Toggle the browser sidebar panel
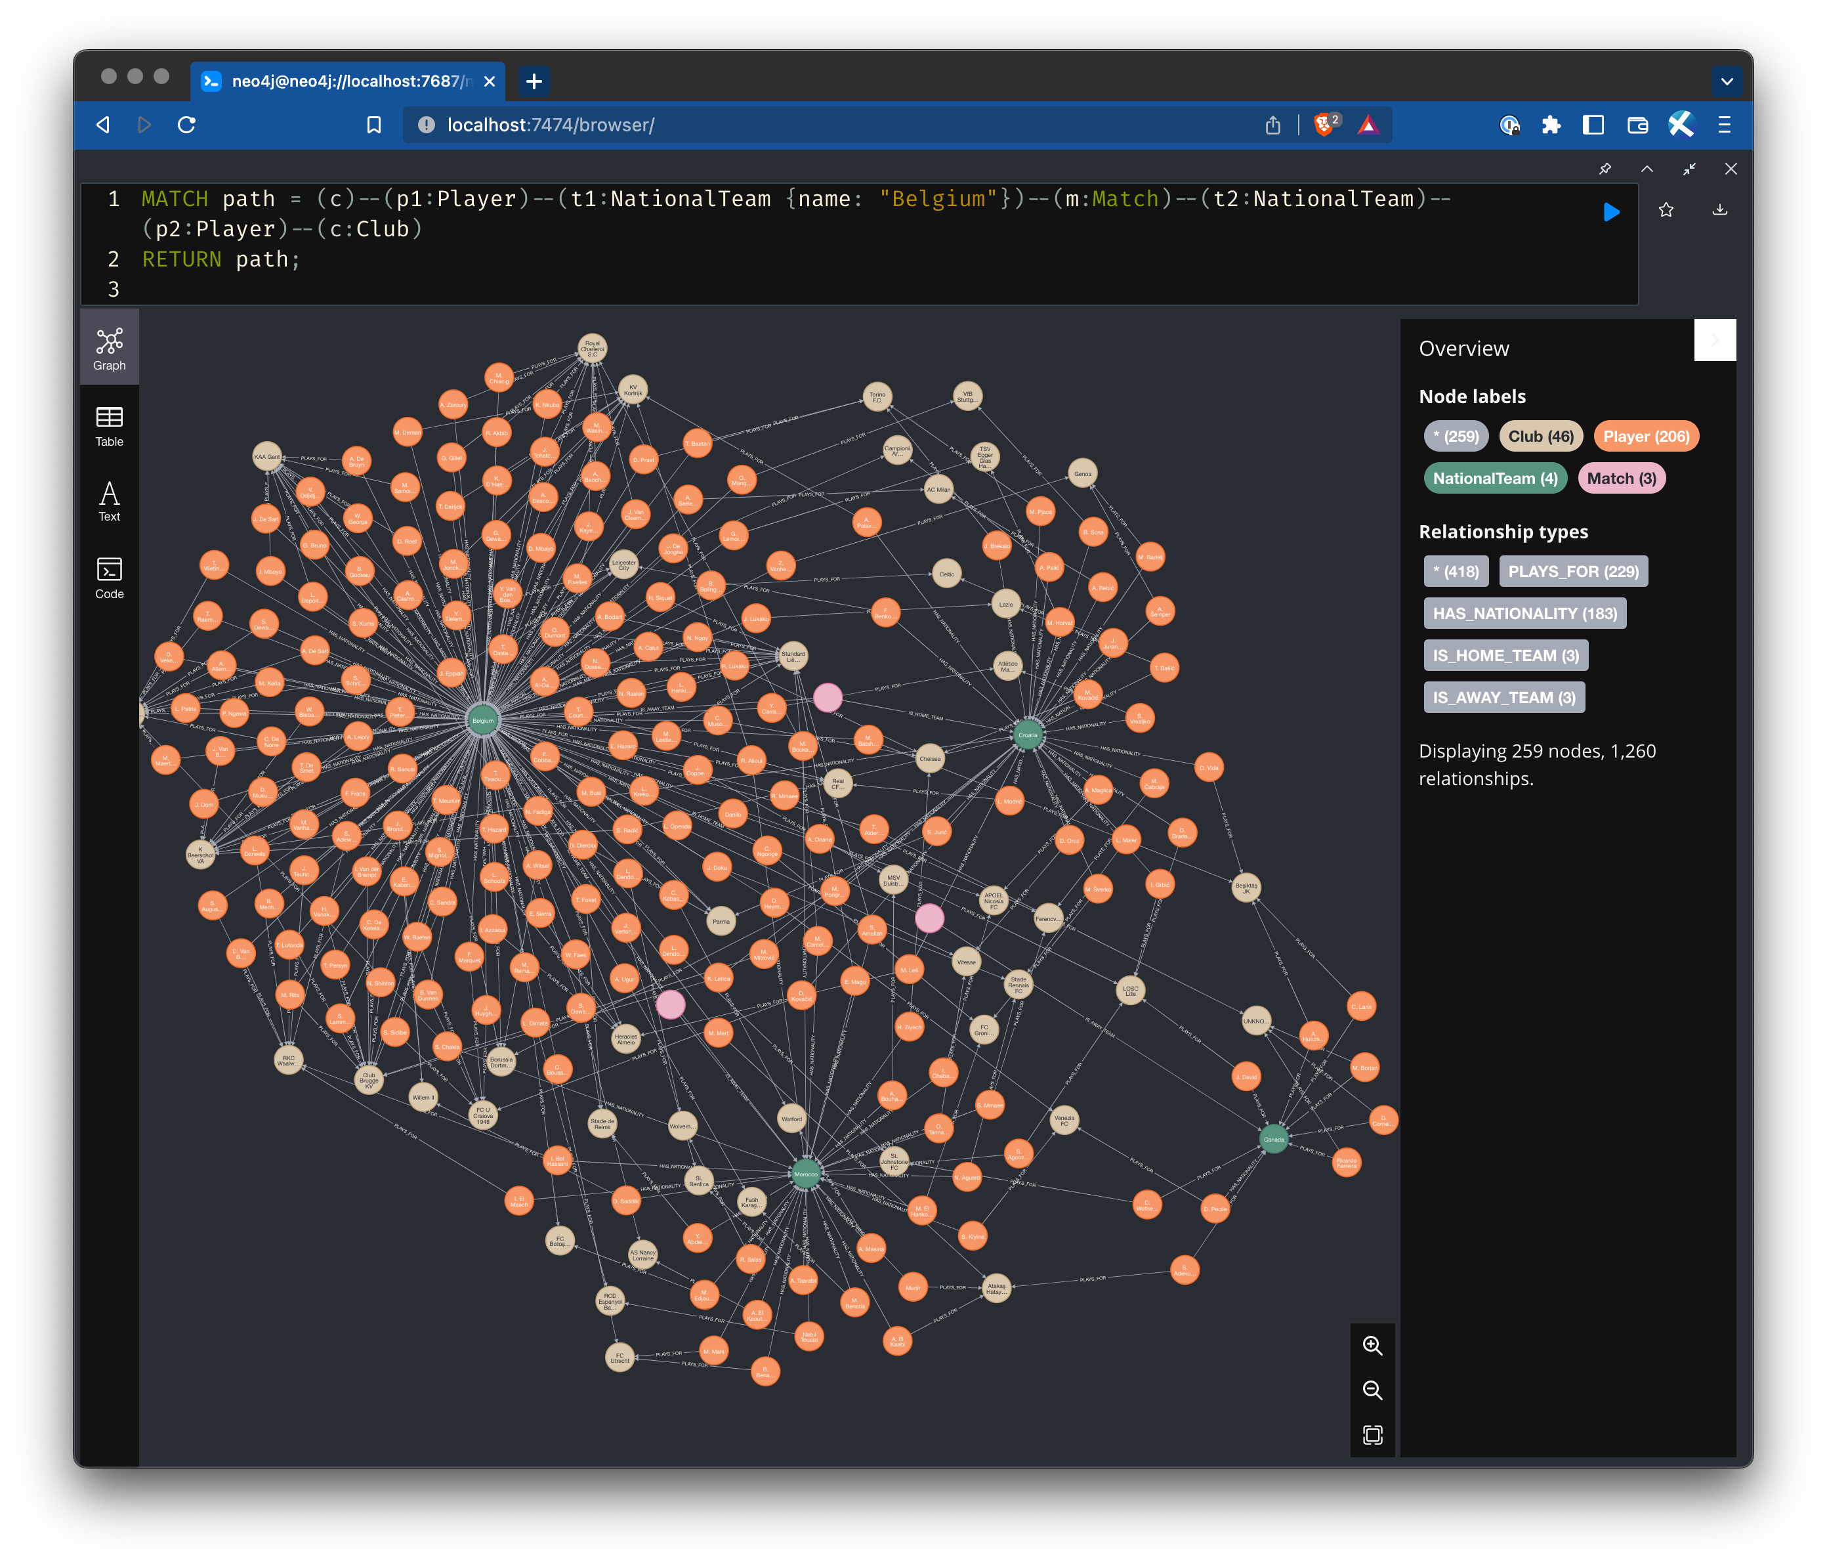This screenshot has width=1827, height=1565. (x=1593, y=125)
